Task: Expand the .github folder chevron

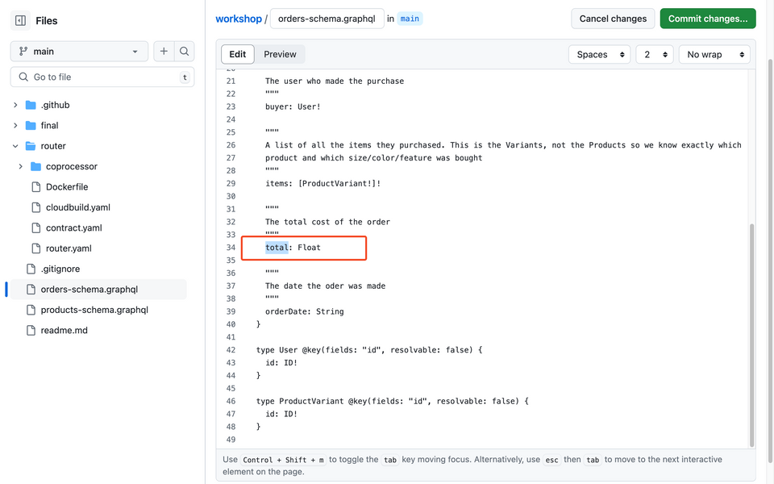Action: pos(15,105)
